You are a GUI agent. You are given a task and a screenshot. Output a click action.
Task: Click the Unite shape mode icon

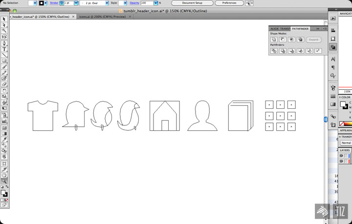tap(274, 40)
